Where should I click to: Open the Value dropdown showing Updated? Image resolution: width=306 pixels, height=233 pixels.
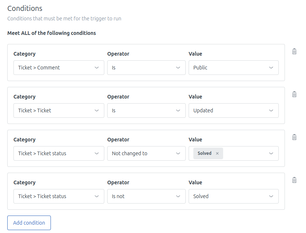point(233,111)
